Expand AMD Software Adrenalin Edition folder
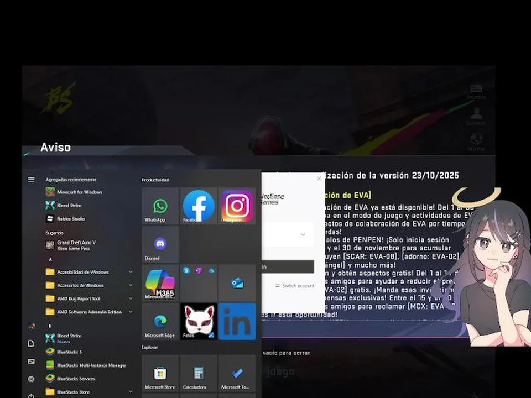531x398 pixels. click(x=88, y=312)
